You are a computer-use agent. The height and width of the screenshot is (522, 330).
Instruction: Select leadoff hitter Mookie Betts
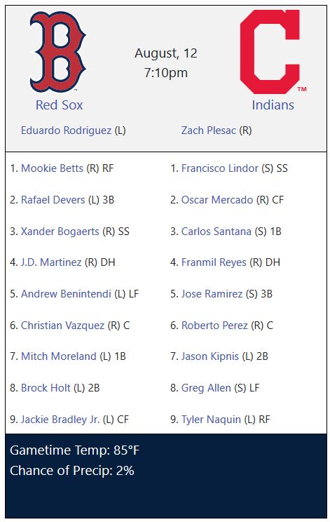point(52,168)
